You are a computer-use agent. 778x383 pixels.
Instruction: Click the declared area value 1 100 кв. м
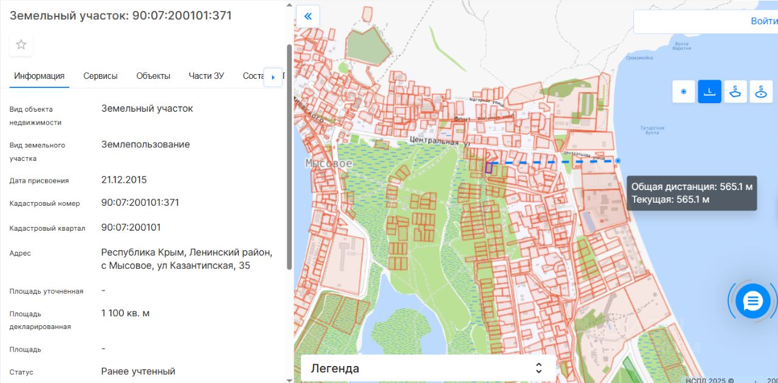[x=125, y=313]
